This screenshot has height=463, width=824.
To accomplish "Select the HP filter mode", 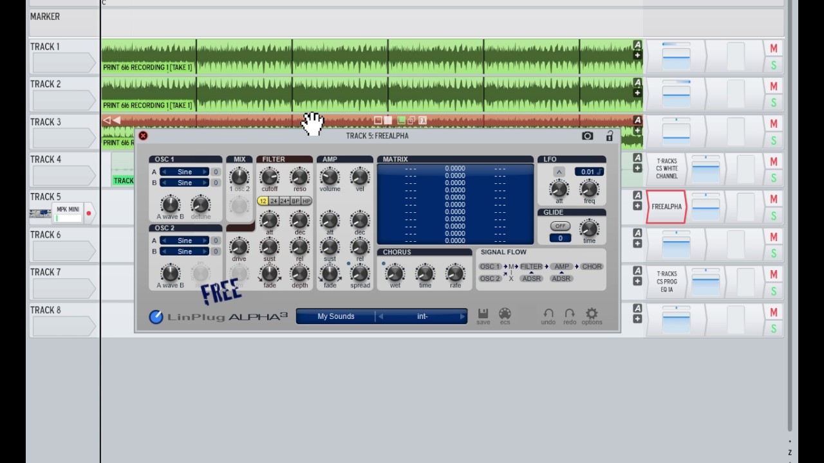I will 306,201.
